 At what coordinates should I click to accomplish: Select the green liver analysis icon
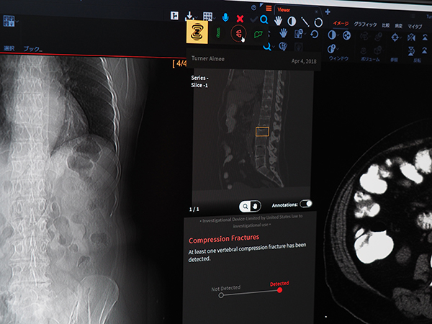258,33
